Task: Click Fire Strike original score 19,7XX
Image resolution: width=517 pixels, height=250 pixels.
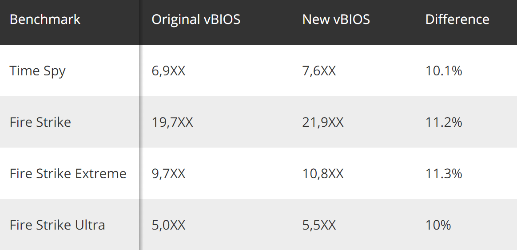Action: click(172, 122)
